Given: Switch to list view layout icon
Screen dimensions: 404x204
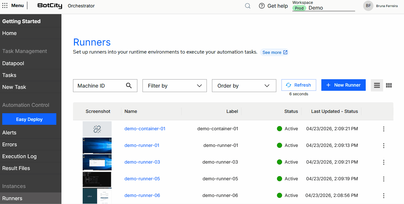Looking at the screenshot, I should [x=377, y=85].
